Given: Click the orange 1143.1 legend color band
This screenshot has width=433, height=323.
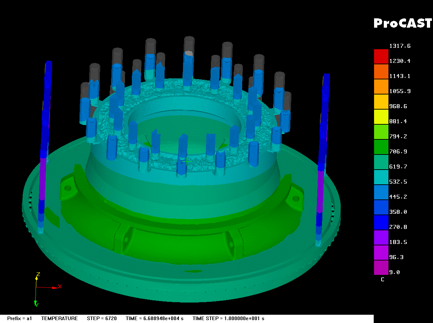Looking at the screenshot, I should tap(381, 87).
